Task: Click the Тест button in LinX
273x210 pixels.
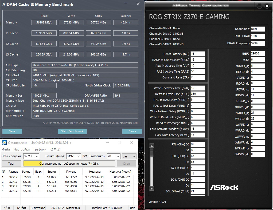Action: [x=11, y=164]
